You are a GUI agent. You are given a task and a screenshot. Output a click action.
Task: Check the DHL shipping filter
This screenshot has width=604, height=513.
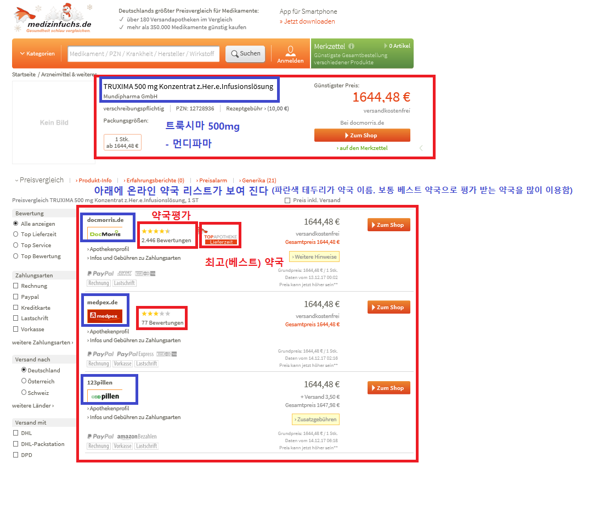point(16,433)
